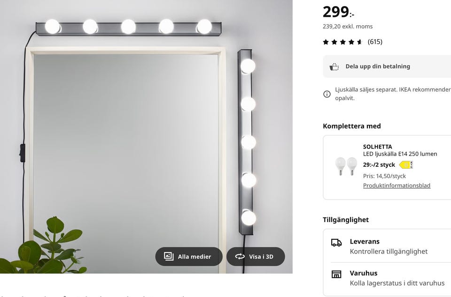
Task: Open the SOLHETTA product title
Action: [377, 147]
